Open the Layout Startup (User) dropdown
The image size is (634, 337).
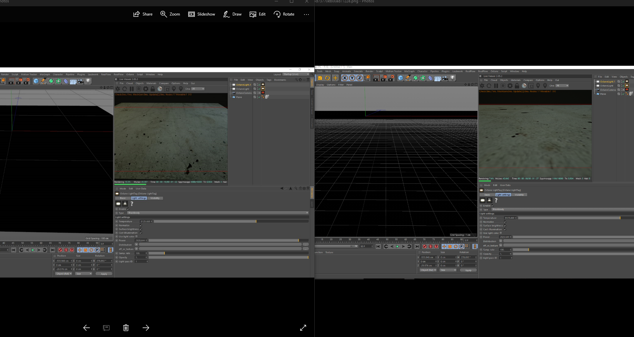296,74
